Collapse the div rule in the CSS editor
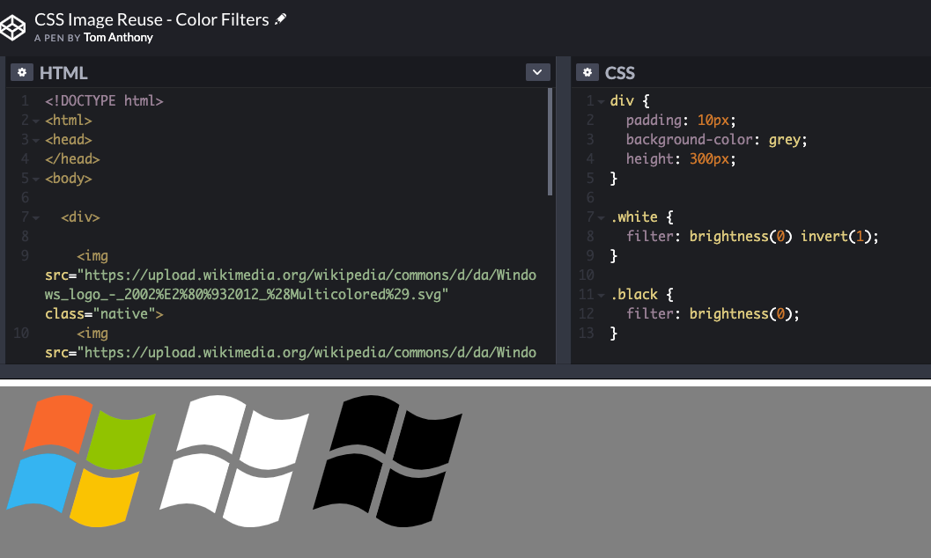This screenshot has height=558, width=931. point(601,101)
